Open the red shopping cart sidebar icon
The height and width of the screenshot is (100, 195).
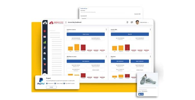click(45, 64)
